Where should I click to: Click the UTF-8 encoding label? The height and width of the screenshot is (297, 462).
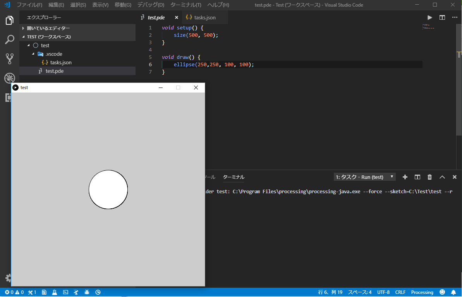(x=383, y=292)
